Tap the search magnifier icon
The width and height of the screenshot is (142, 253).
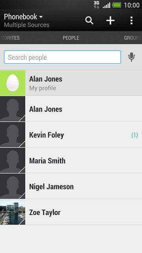click(x=89, y=21)
